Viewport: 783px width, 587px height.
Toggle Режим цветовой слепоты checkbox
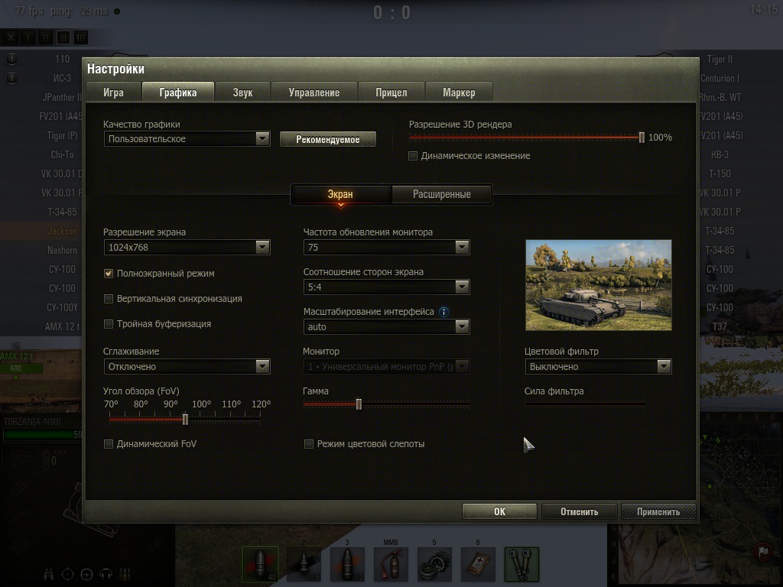(x=309, y=444)
